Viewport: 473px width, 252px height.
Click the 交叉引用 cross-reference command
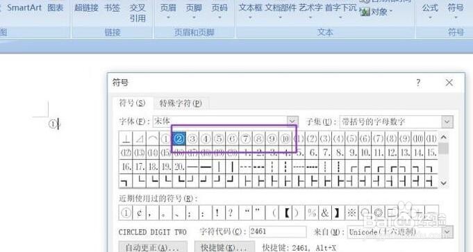click(138, 12)
